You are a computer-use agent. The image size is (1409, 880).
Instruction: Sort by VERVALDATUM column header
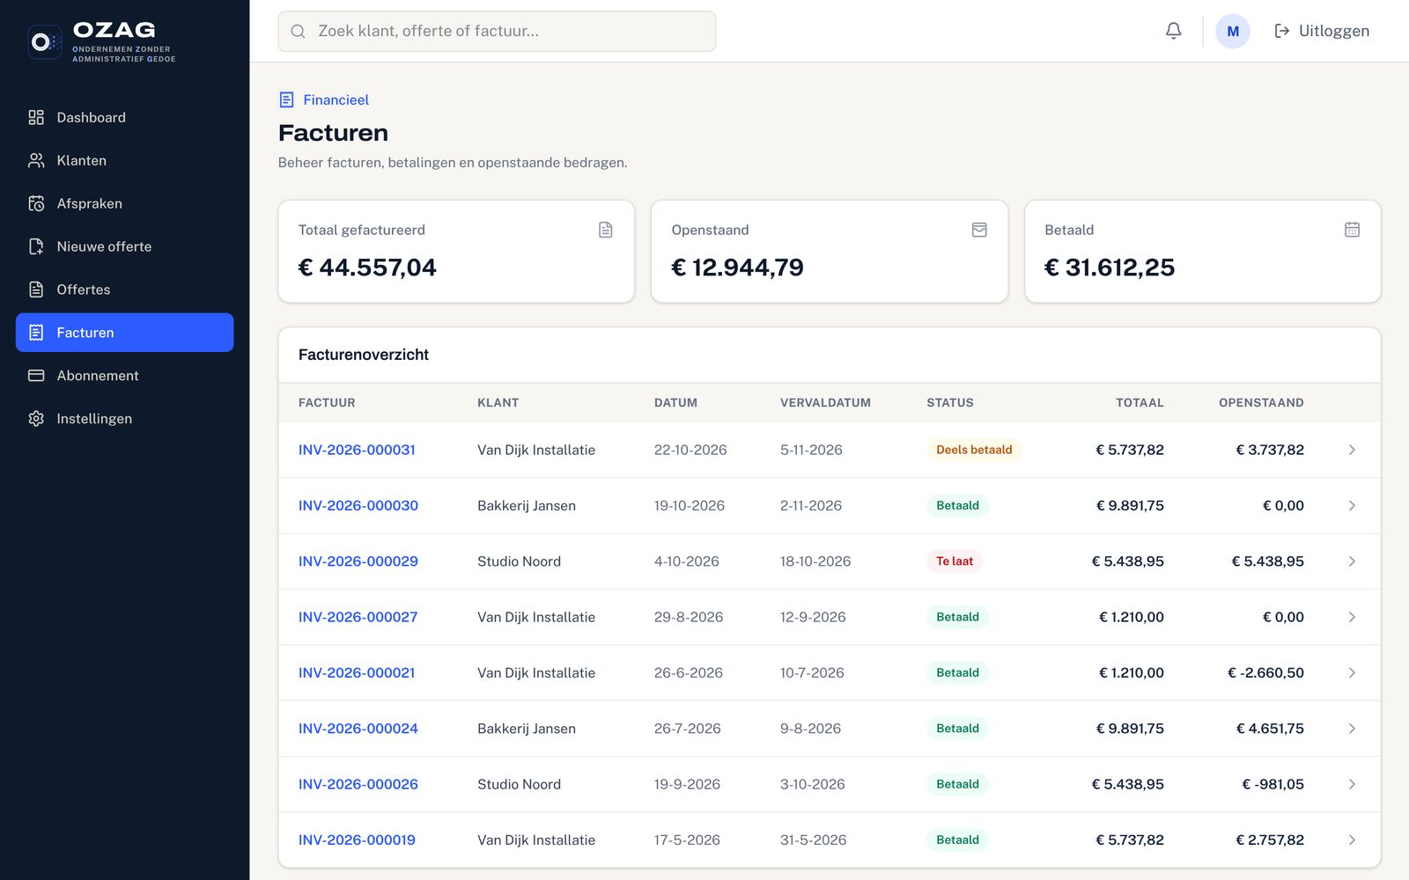[825, 402]
